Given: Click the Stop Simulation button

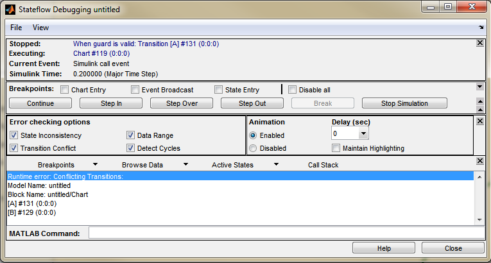Looking at the screenshot, I should [x=404, y=103].
